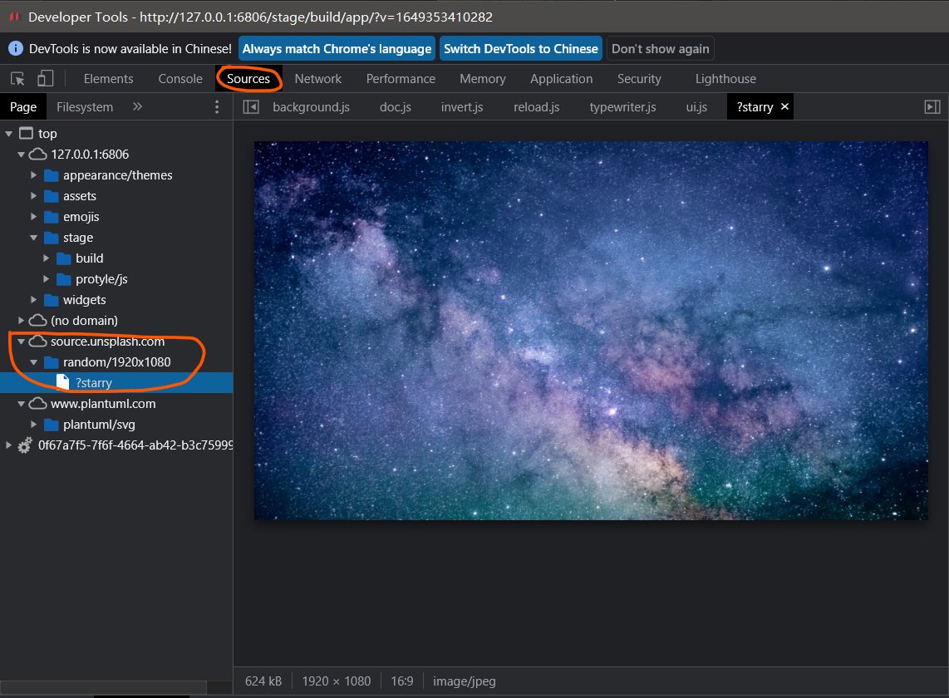The width and height of the screenshot is (949, 698).
Task: Toggle the device toolbar icon
Action: click(x=45, y=79)
